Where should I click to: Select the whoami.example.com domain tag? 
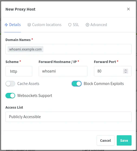25,49
